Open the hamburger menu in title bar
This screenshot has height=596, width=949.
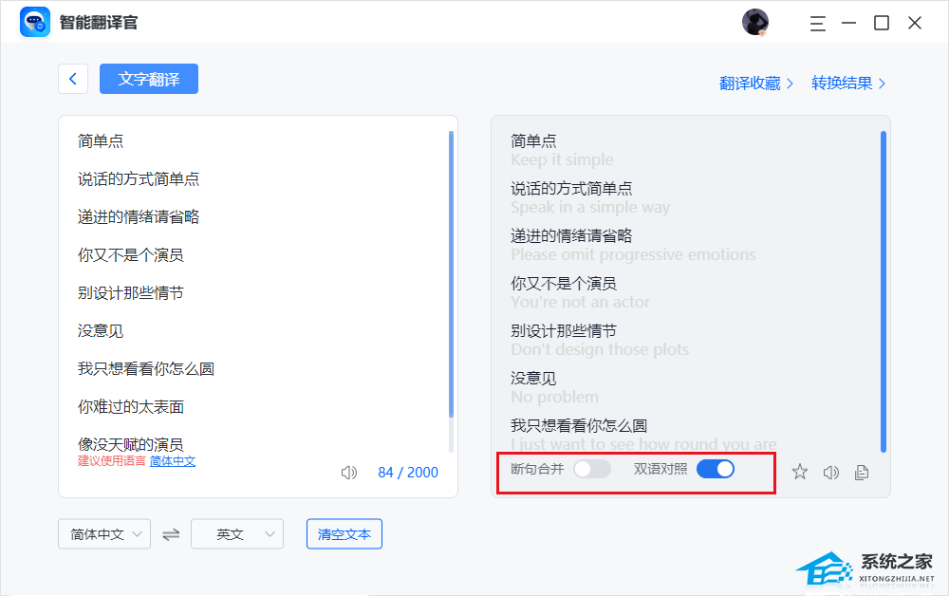coord(818,24)
